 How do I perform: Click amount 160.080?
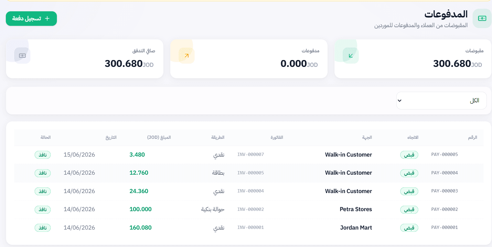pyautogui.click(x=141, y=228)
